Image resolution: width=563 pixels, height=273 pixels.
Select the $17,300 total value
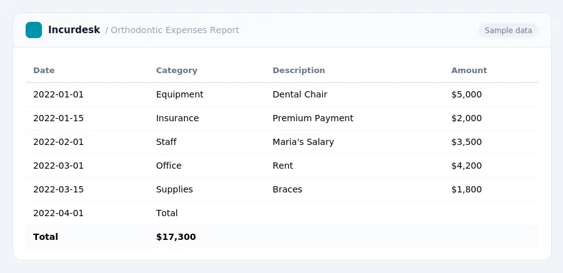coord(176,237)
